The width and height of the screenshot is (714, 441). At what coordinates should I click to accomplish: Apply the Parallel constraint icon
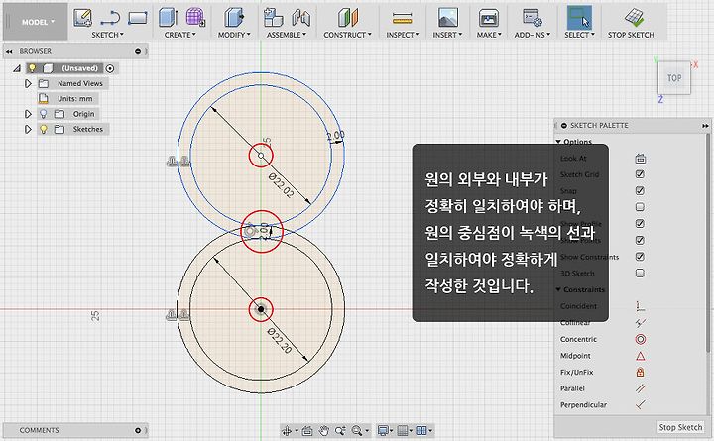click(641, 388)
